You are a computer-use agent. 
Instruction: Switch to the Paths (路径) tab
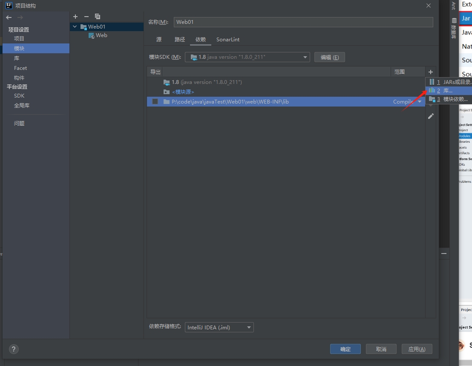tap(180, 40)
